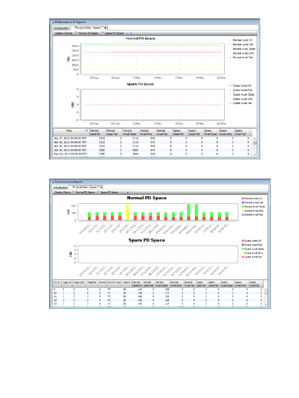Sort by the Device Type column header
The height and width of the screenshot is (398, 299).
(114, 284)
